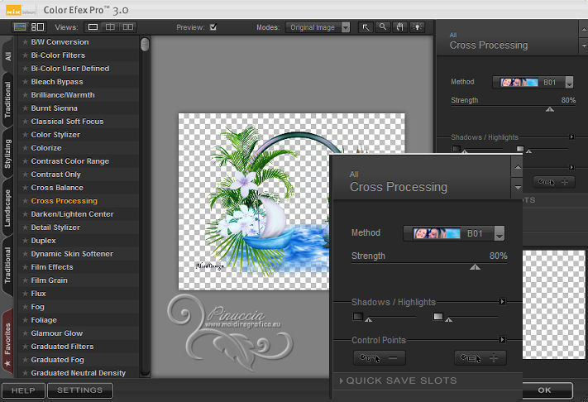Screen dimensions: 588x402
Task: Click add control point button in original right panel
Action: (553, 182)
